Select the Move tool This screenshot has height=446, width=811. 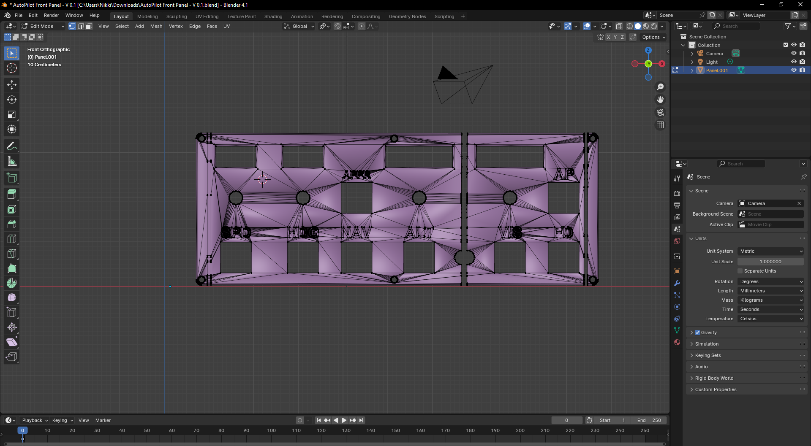click(x=12, y=85)
